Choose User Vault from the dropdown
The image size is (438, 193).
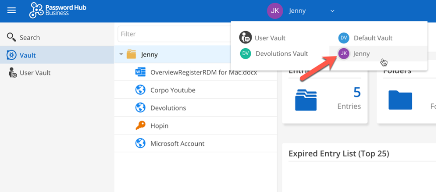point(270,38)
